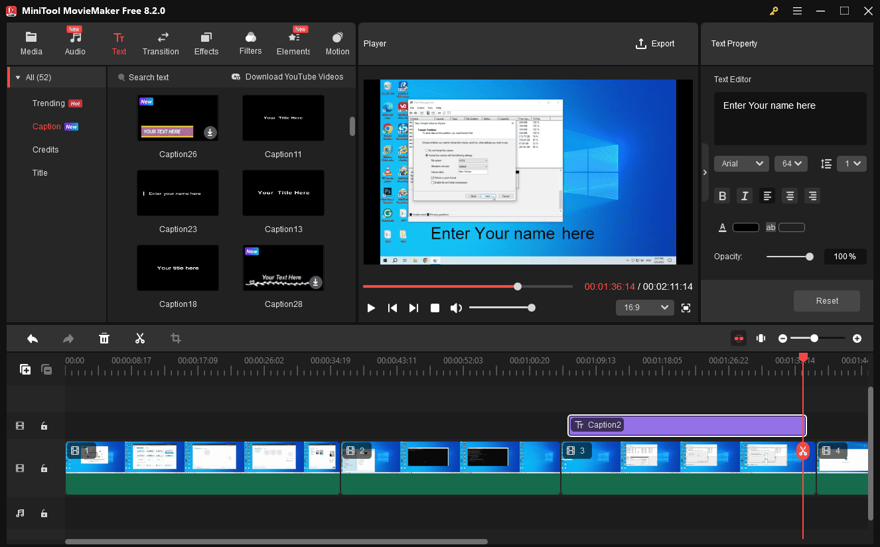The width and height of the screenshot is (880, 547).
Task: Undo the last action
Action: click(33, 339)
